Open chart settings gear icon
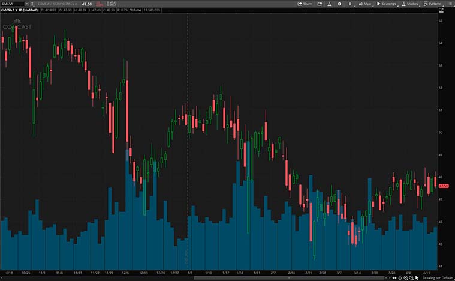455x281 pixels. 339,4
